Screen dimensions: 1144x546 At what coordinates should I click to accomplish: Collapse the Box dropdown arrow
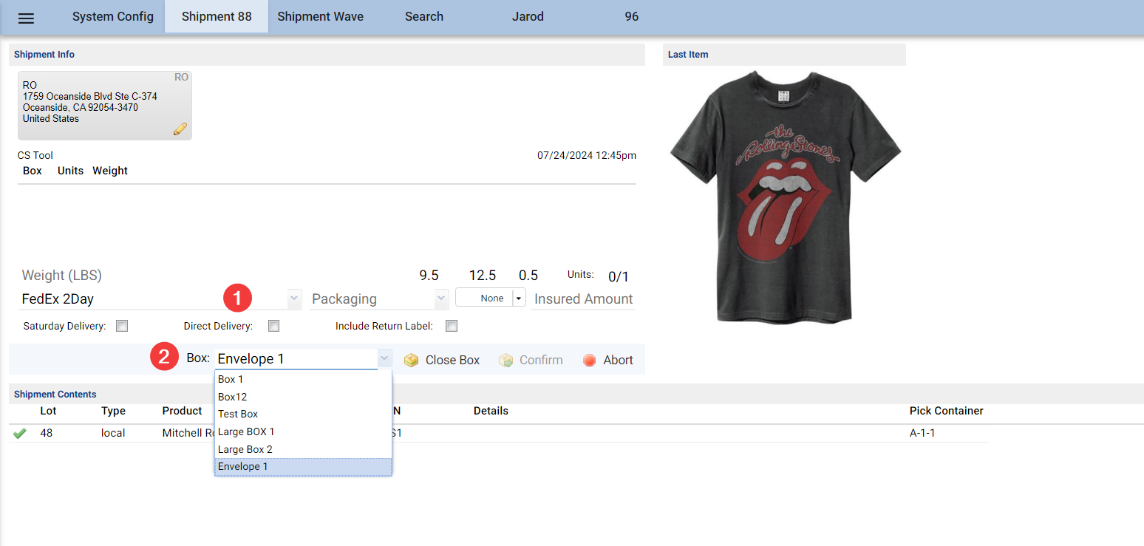384,358
